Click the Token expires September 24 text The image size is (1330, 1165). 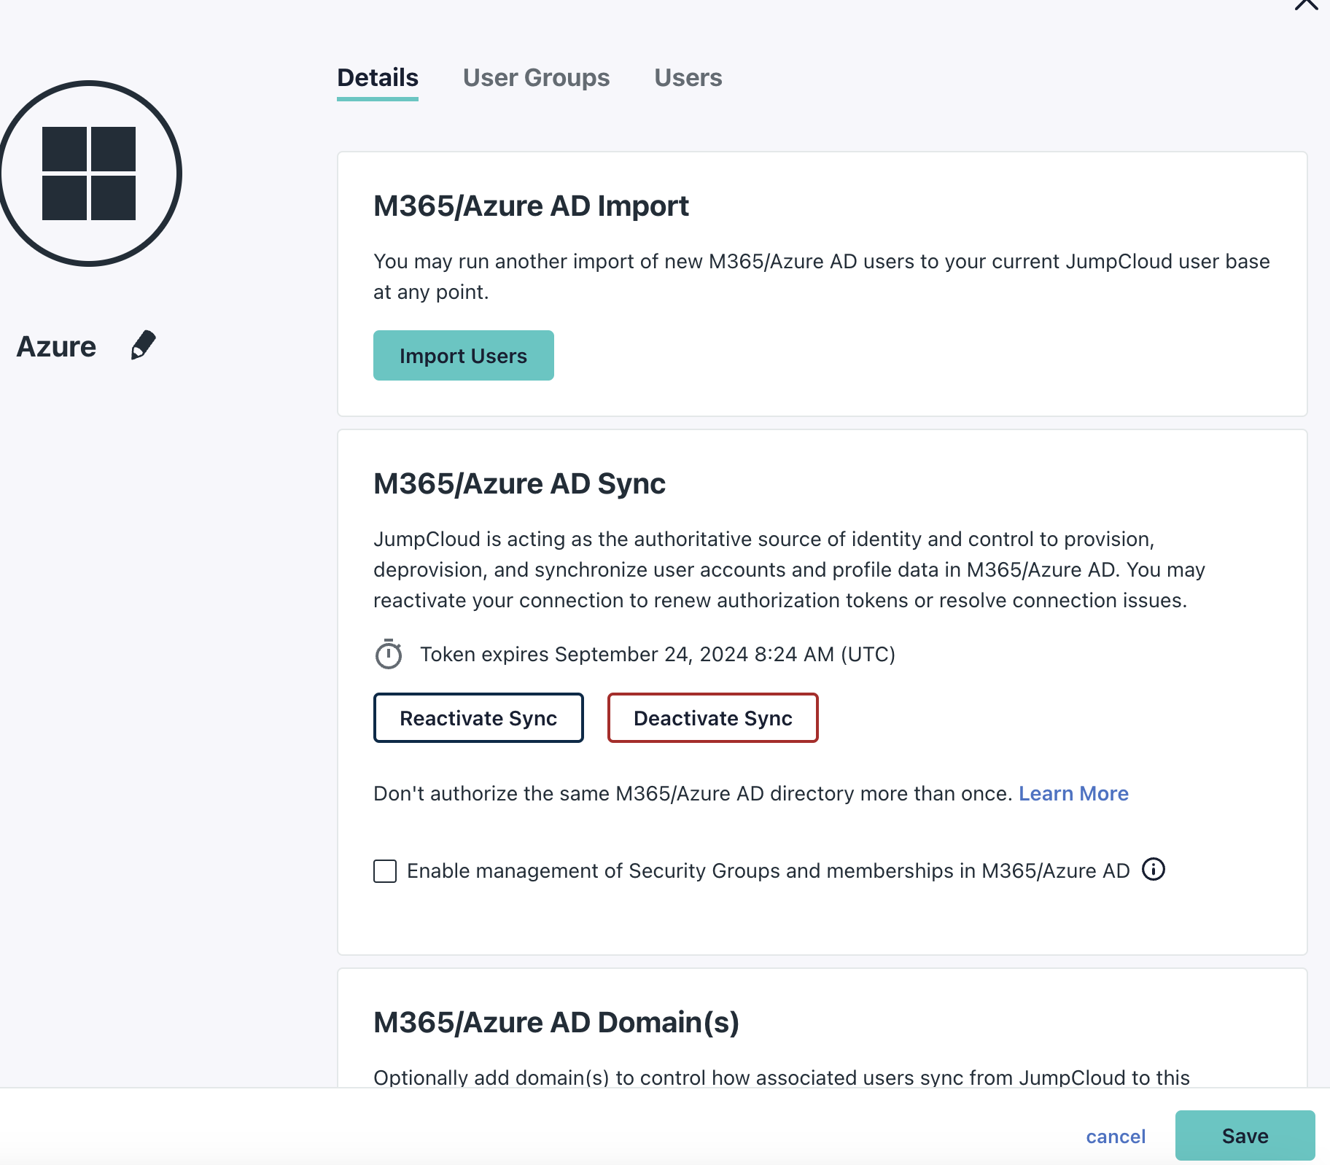657,654
